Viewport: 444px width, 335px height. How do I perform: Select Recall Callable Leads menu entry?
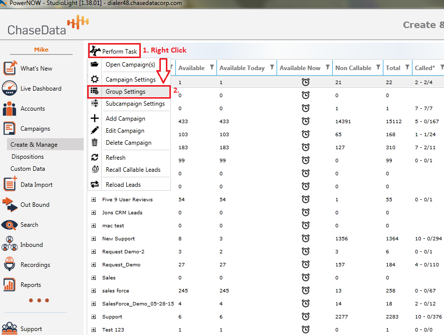[133, 170]
